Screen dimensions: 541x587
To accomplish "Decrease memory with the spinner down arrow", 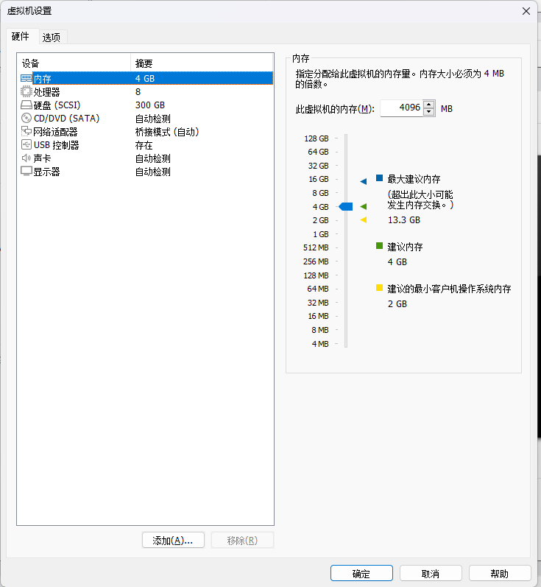I will [x=429, y=113].
